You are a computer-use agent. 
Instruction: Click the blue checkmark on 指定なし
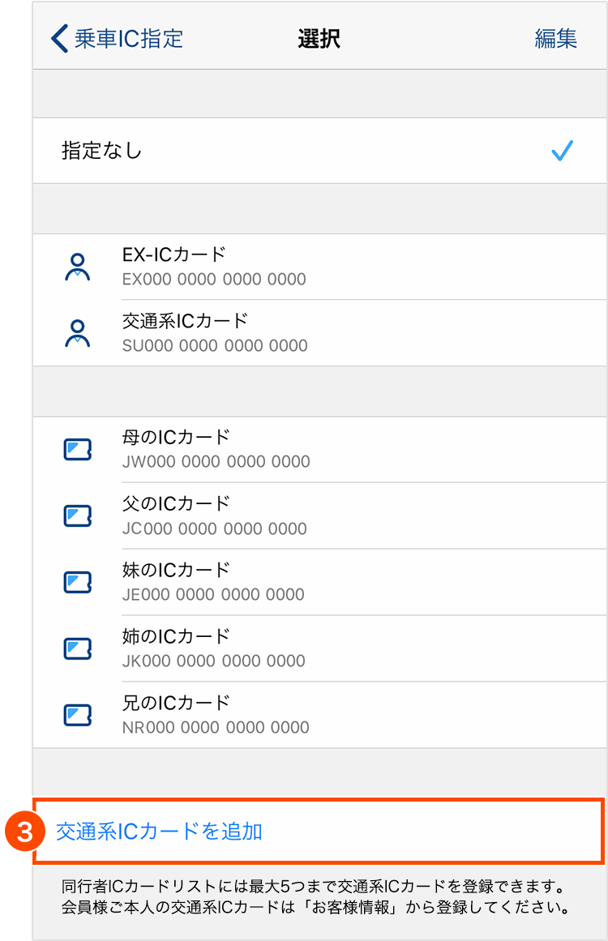click(x=562, y=151)
